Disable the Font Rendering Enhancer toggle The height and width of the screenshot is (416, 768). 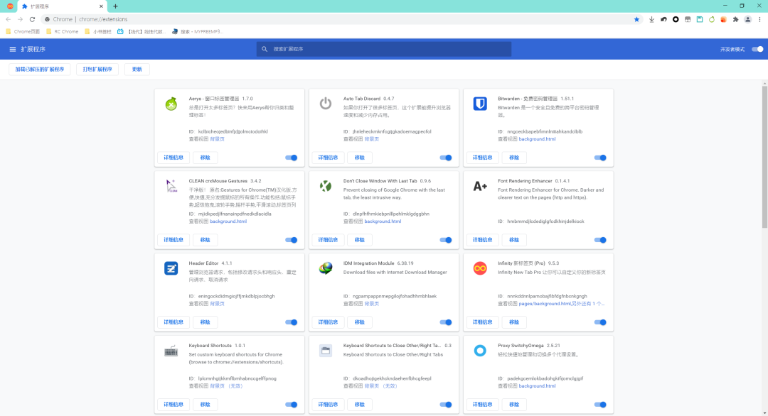pos(600,240)
